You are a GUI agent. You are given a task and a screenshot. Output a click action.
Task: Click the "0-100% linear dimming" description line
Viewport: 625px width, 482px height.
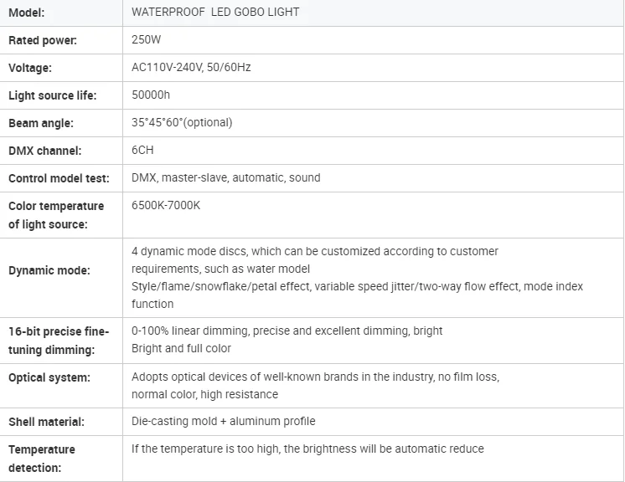pos(287,331)
